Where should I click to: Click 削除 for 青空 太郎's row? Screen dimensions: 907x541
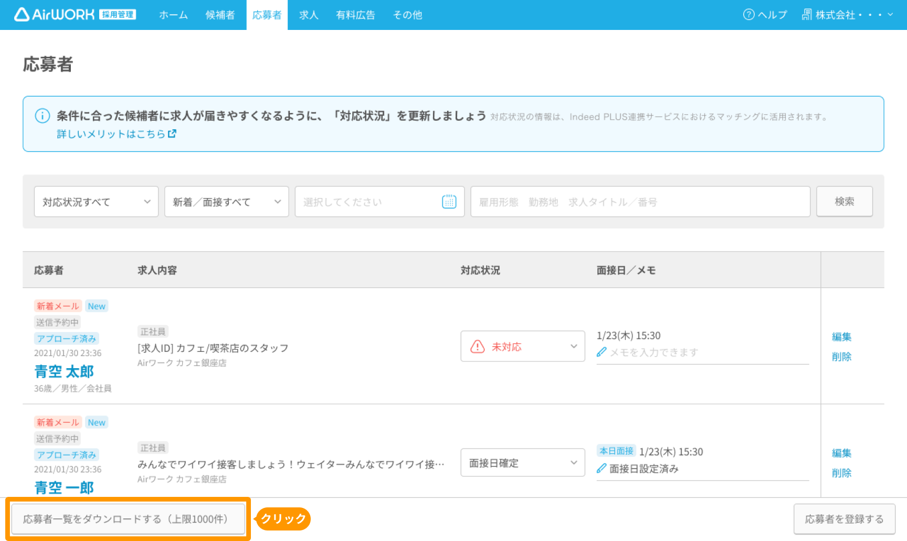(x=842, y=357)
